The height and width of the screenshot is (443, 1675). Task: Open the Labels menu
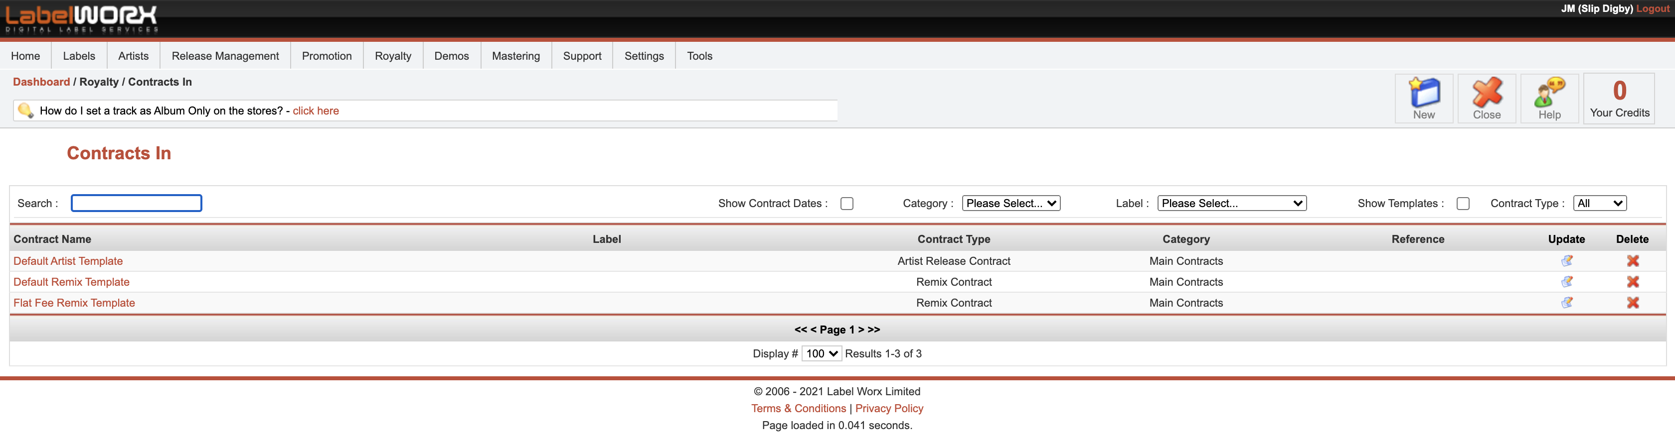tap(79, 56)
